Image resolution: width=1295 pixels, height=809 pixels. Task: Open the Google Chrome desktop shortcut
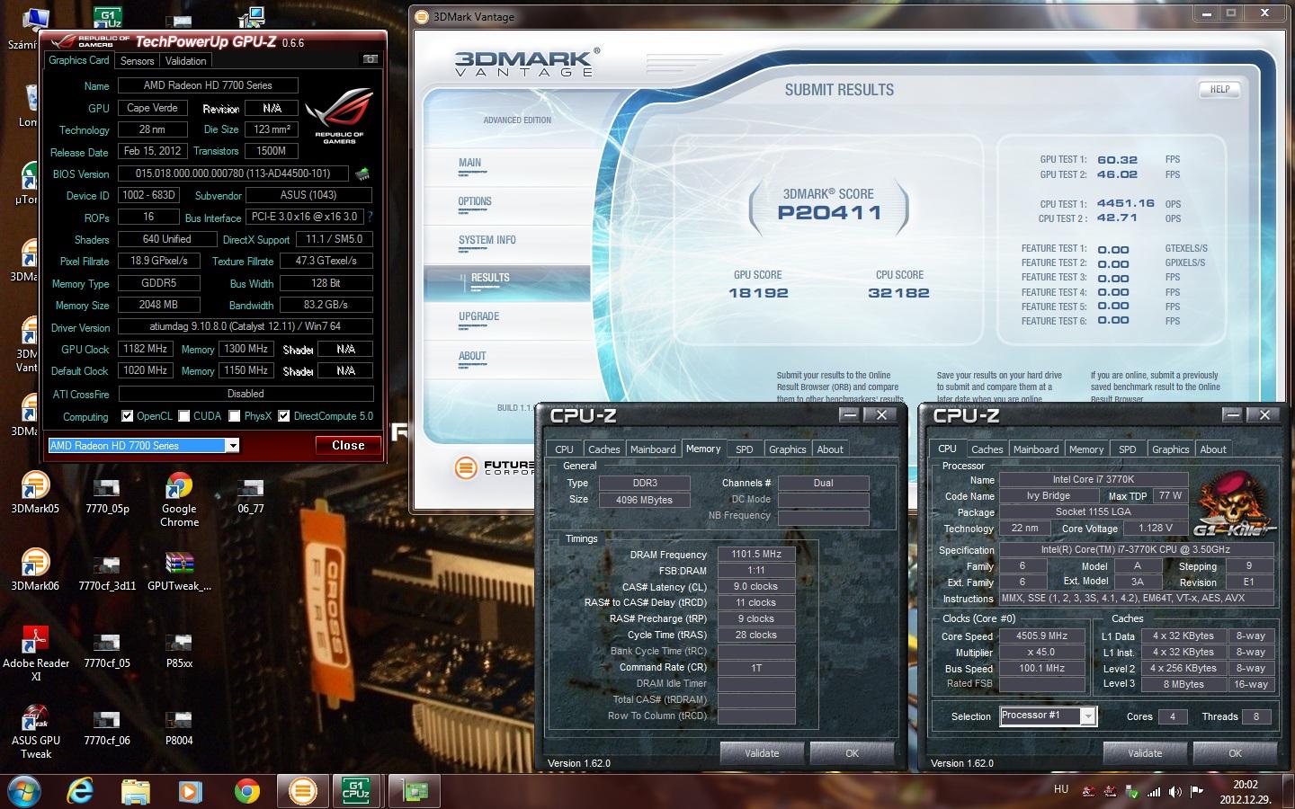(179, 500)
